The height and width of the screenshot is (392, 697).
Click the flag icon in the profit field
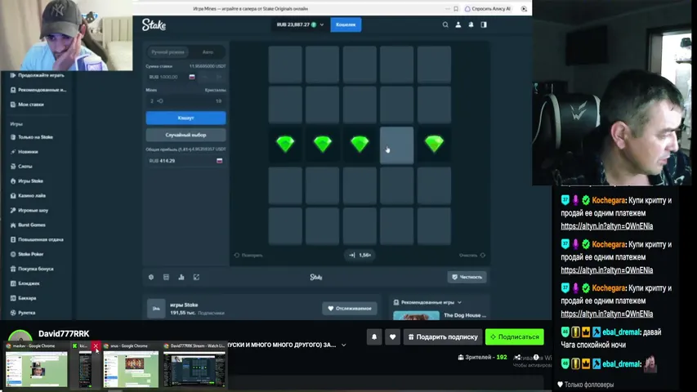(220, 160)
